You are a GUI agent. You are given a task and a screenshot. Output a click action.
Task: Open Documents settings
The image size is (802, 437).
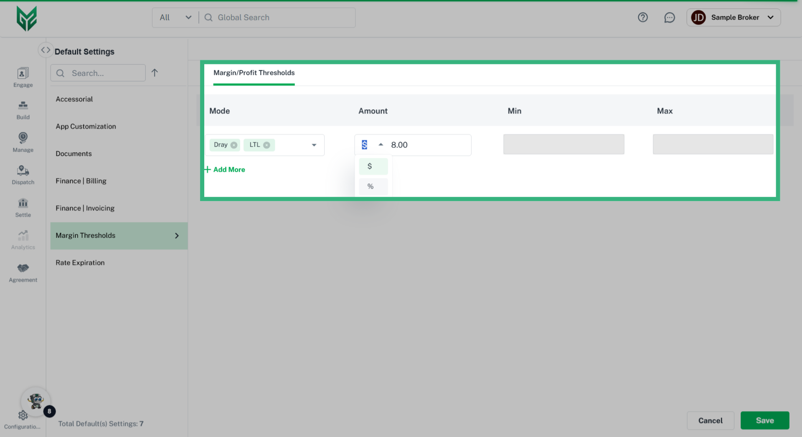[74, 153]
